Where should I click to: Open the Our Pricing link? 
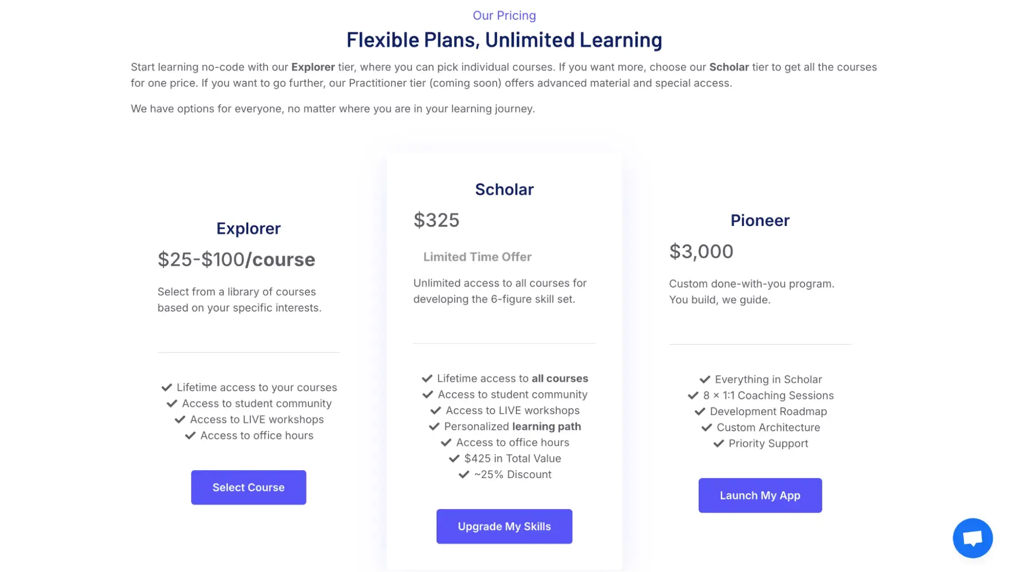coord(504,15)
